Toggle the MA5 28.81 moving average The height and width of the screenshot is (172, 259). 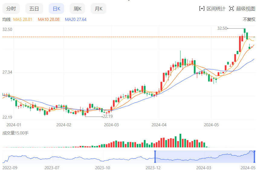point(23,19)
